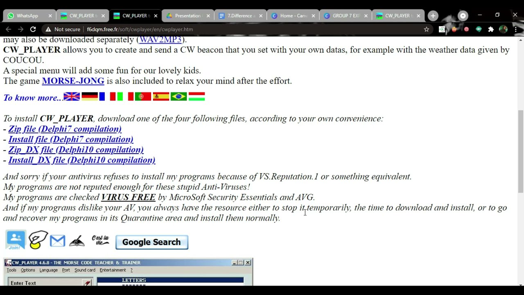Click the Google Search button

pyautogui.click(x=151, y=242)
